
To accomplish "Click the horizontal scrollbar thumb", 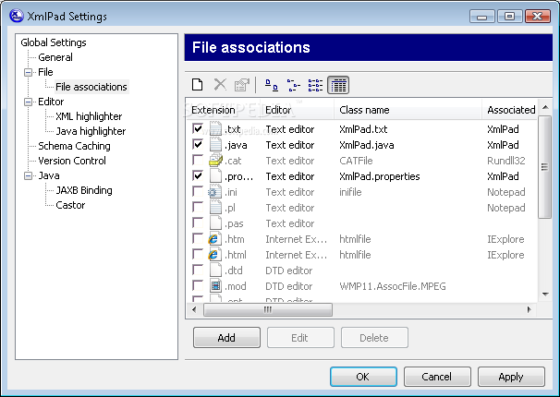I will coord(268,309).
